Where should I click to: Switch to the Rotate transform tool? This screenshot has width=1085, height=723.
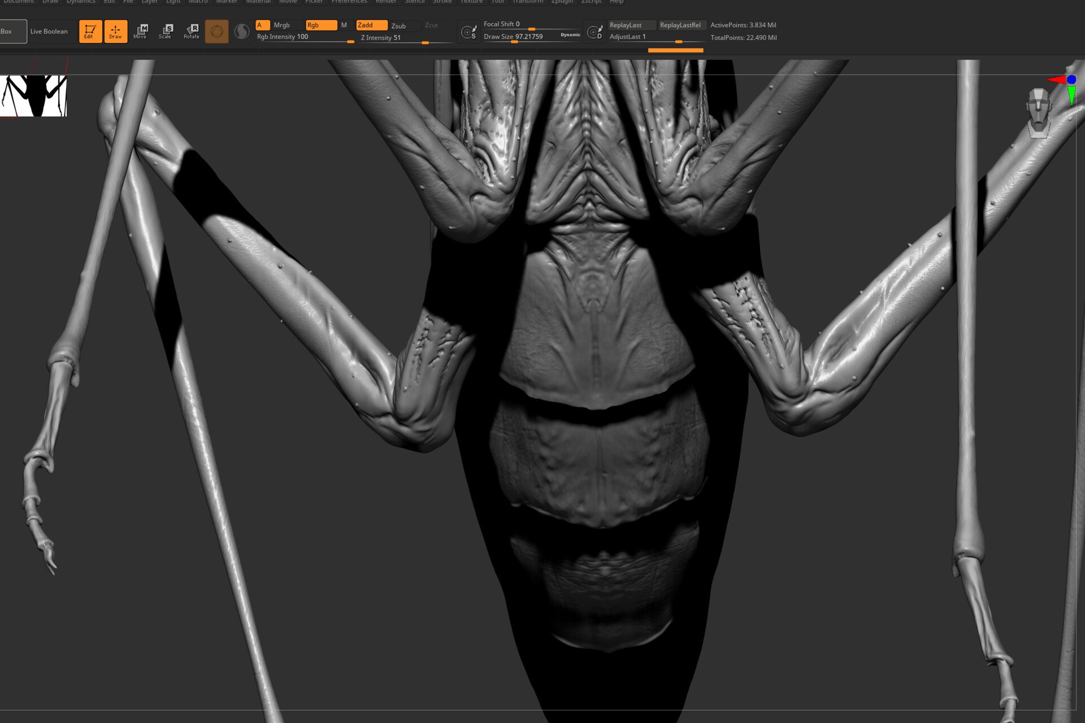[192, 32]
